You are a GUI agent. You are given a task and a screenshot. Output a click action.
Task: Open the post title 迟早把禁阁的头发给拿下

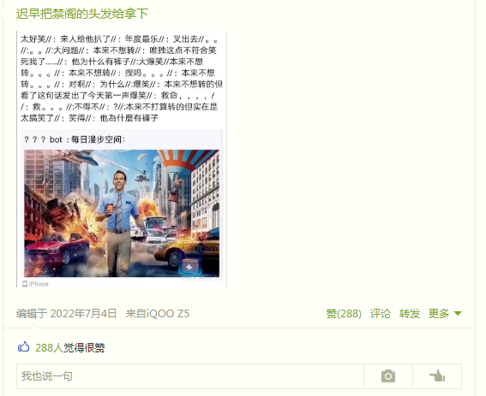tap(82, 14)
